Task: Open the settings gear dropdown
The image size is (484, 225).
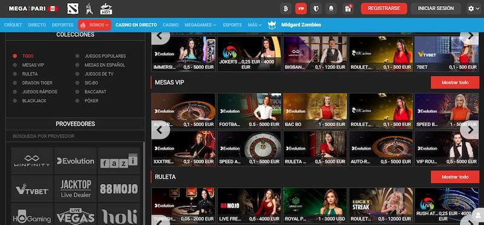Action: [473, 8]
